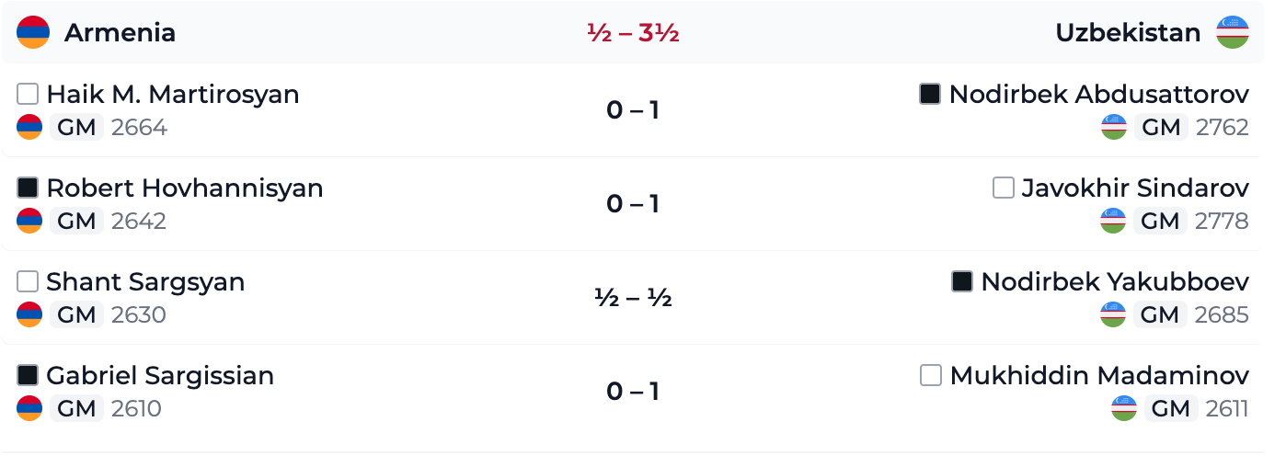
Task: Click the Uzbekistan flag in header
Action: click(1232, 32)
